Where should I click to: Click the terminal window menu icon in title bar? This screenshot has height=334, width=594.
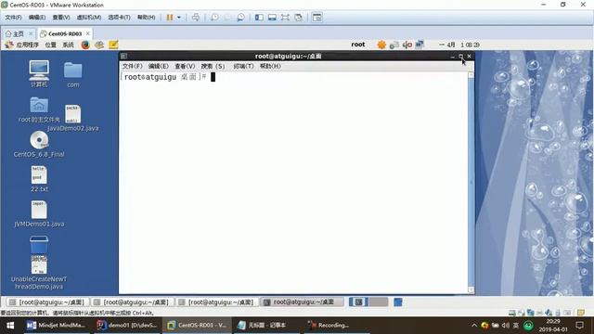pyautogui.click(x=123, y=56)
